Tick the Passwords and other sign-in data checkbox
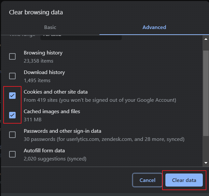The width and height of the screenshot is (209, 196). click(12, 135)
